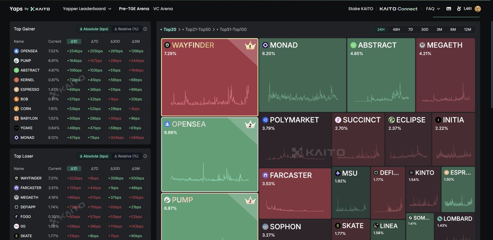
Task: Click the DEFIAPP icon in the Top Loser list
Action: click(x=16, y=207)
